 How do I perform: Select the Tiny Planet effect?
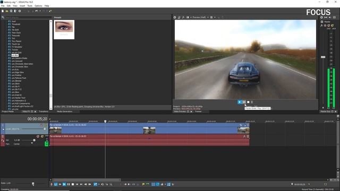[16, 41]
